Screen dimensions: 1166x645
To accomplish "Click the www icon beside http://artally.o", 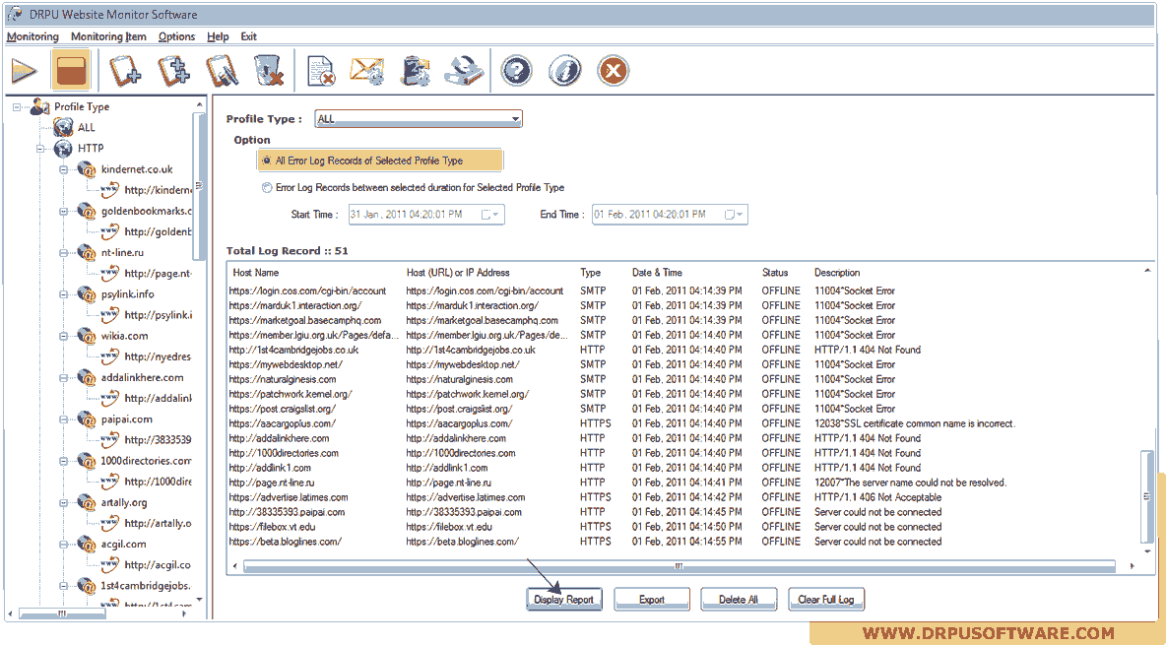I will coord(110,523).
